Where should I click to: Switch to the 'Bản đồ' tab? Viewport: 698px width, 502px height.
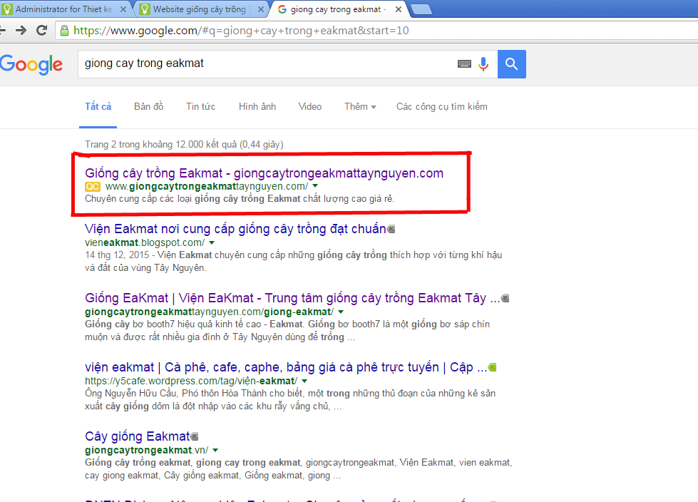(149, 107)
